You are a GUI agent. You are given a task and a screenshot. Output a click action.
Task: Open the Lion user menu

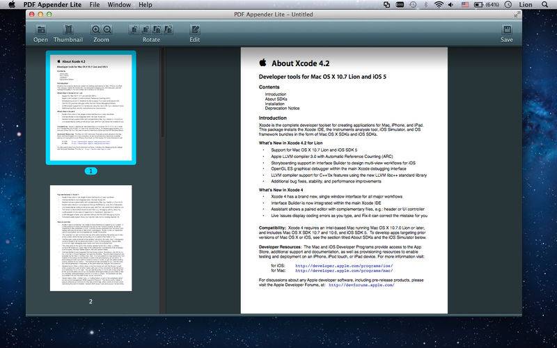pyautogui.click(x=526, y=5)
